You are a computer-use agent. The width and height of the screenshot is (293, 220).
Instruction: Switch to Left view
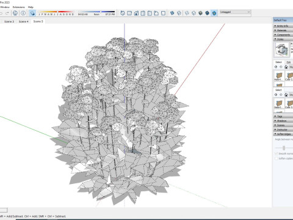(x=156, y=13)
